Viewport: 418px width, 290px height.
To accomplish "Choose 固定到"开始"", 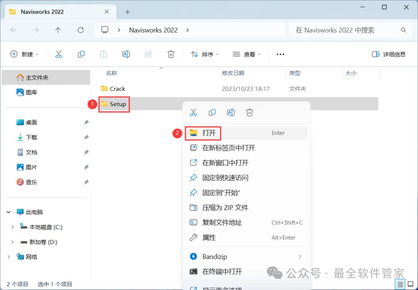I will point(246,193).
